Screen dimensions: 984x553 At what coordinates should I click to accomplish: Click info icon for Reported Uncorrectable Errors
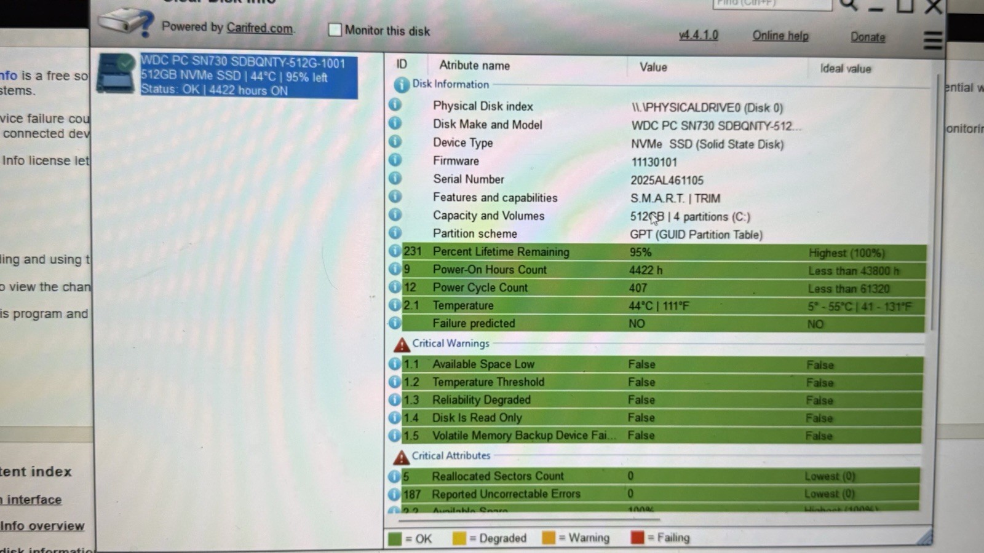click(394, 494)
